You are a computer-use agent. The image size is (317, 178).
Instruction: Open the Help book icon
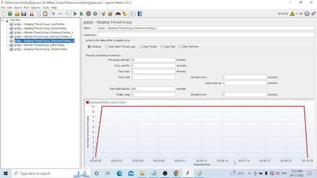tap(140, 14)
